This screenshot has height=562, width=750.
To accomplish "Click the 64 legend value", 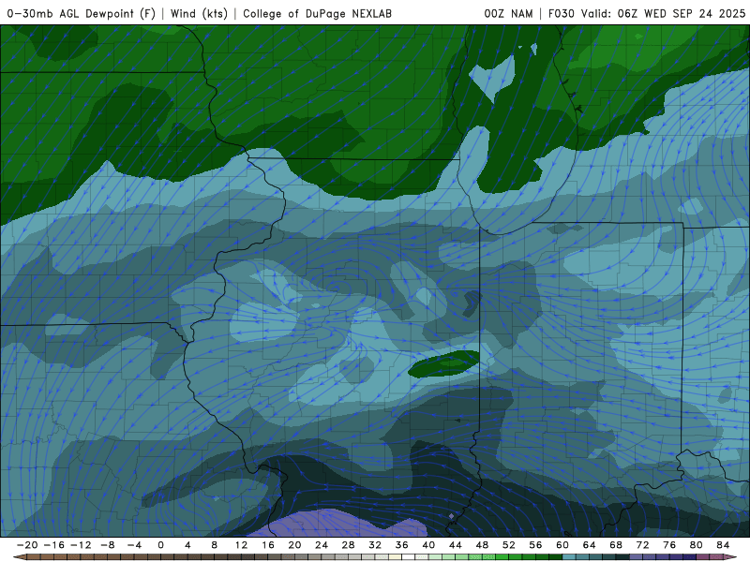I will [x=590, y=545].
